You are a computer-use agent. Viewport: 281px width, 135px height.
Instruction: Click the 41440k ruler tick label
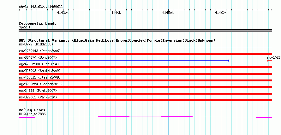tap(116, 13)
